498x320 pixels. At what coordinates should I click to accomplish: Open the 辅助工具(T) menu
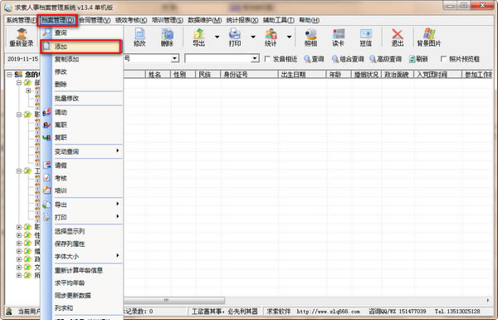[x=279, y=20]
